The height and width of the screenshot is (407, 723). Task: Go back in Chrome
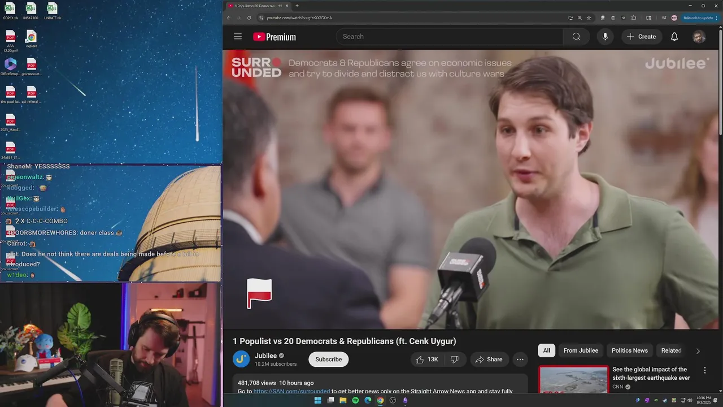tap(229, 18)
